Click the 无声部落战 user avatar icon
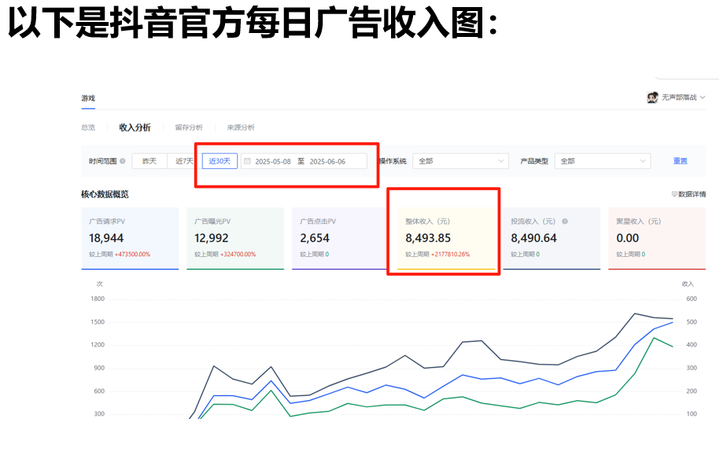Image resolution: width=727 pixels, height=459 pixels. (x=652, y=97)
